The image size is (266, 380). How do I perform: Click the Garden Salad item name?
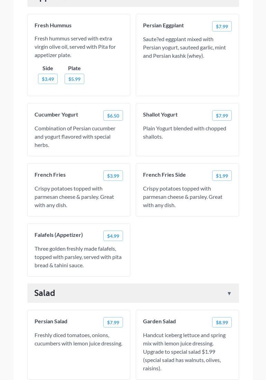tap(159, 321)
